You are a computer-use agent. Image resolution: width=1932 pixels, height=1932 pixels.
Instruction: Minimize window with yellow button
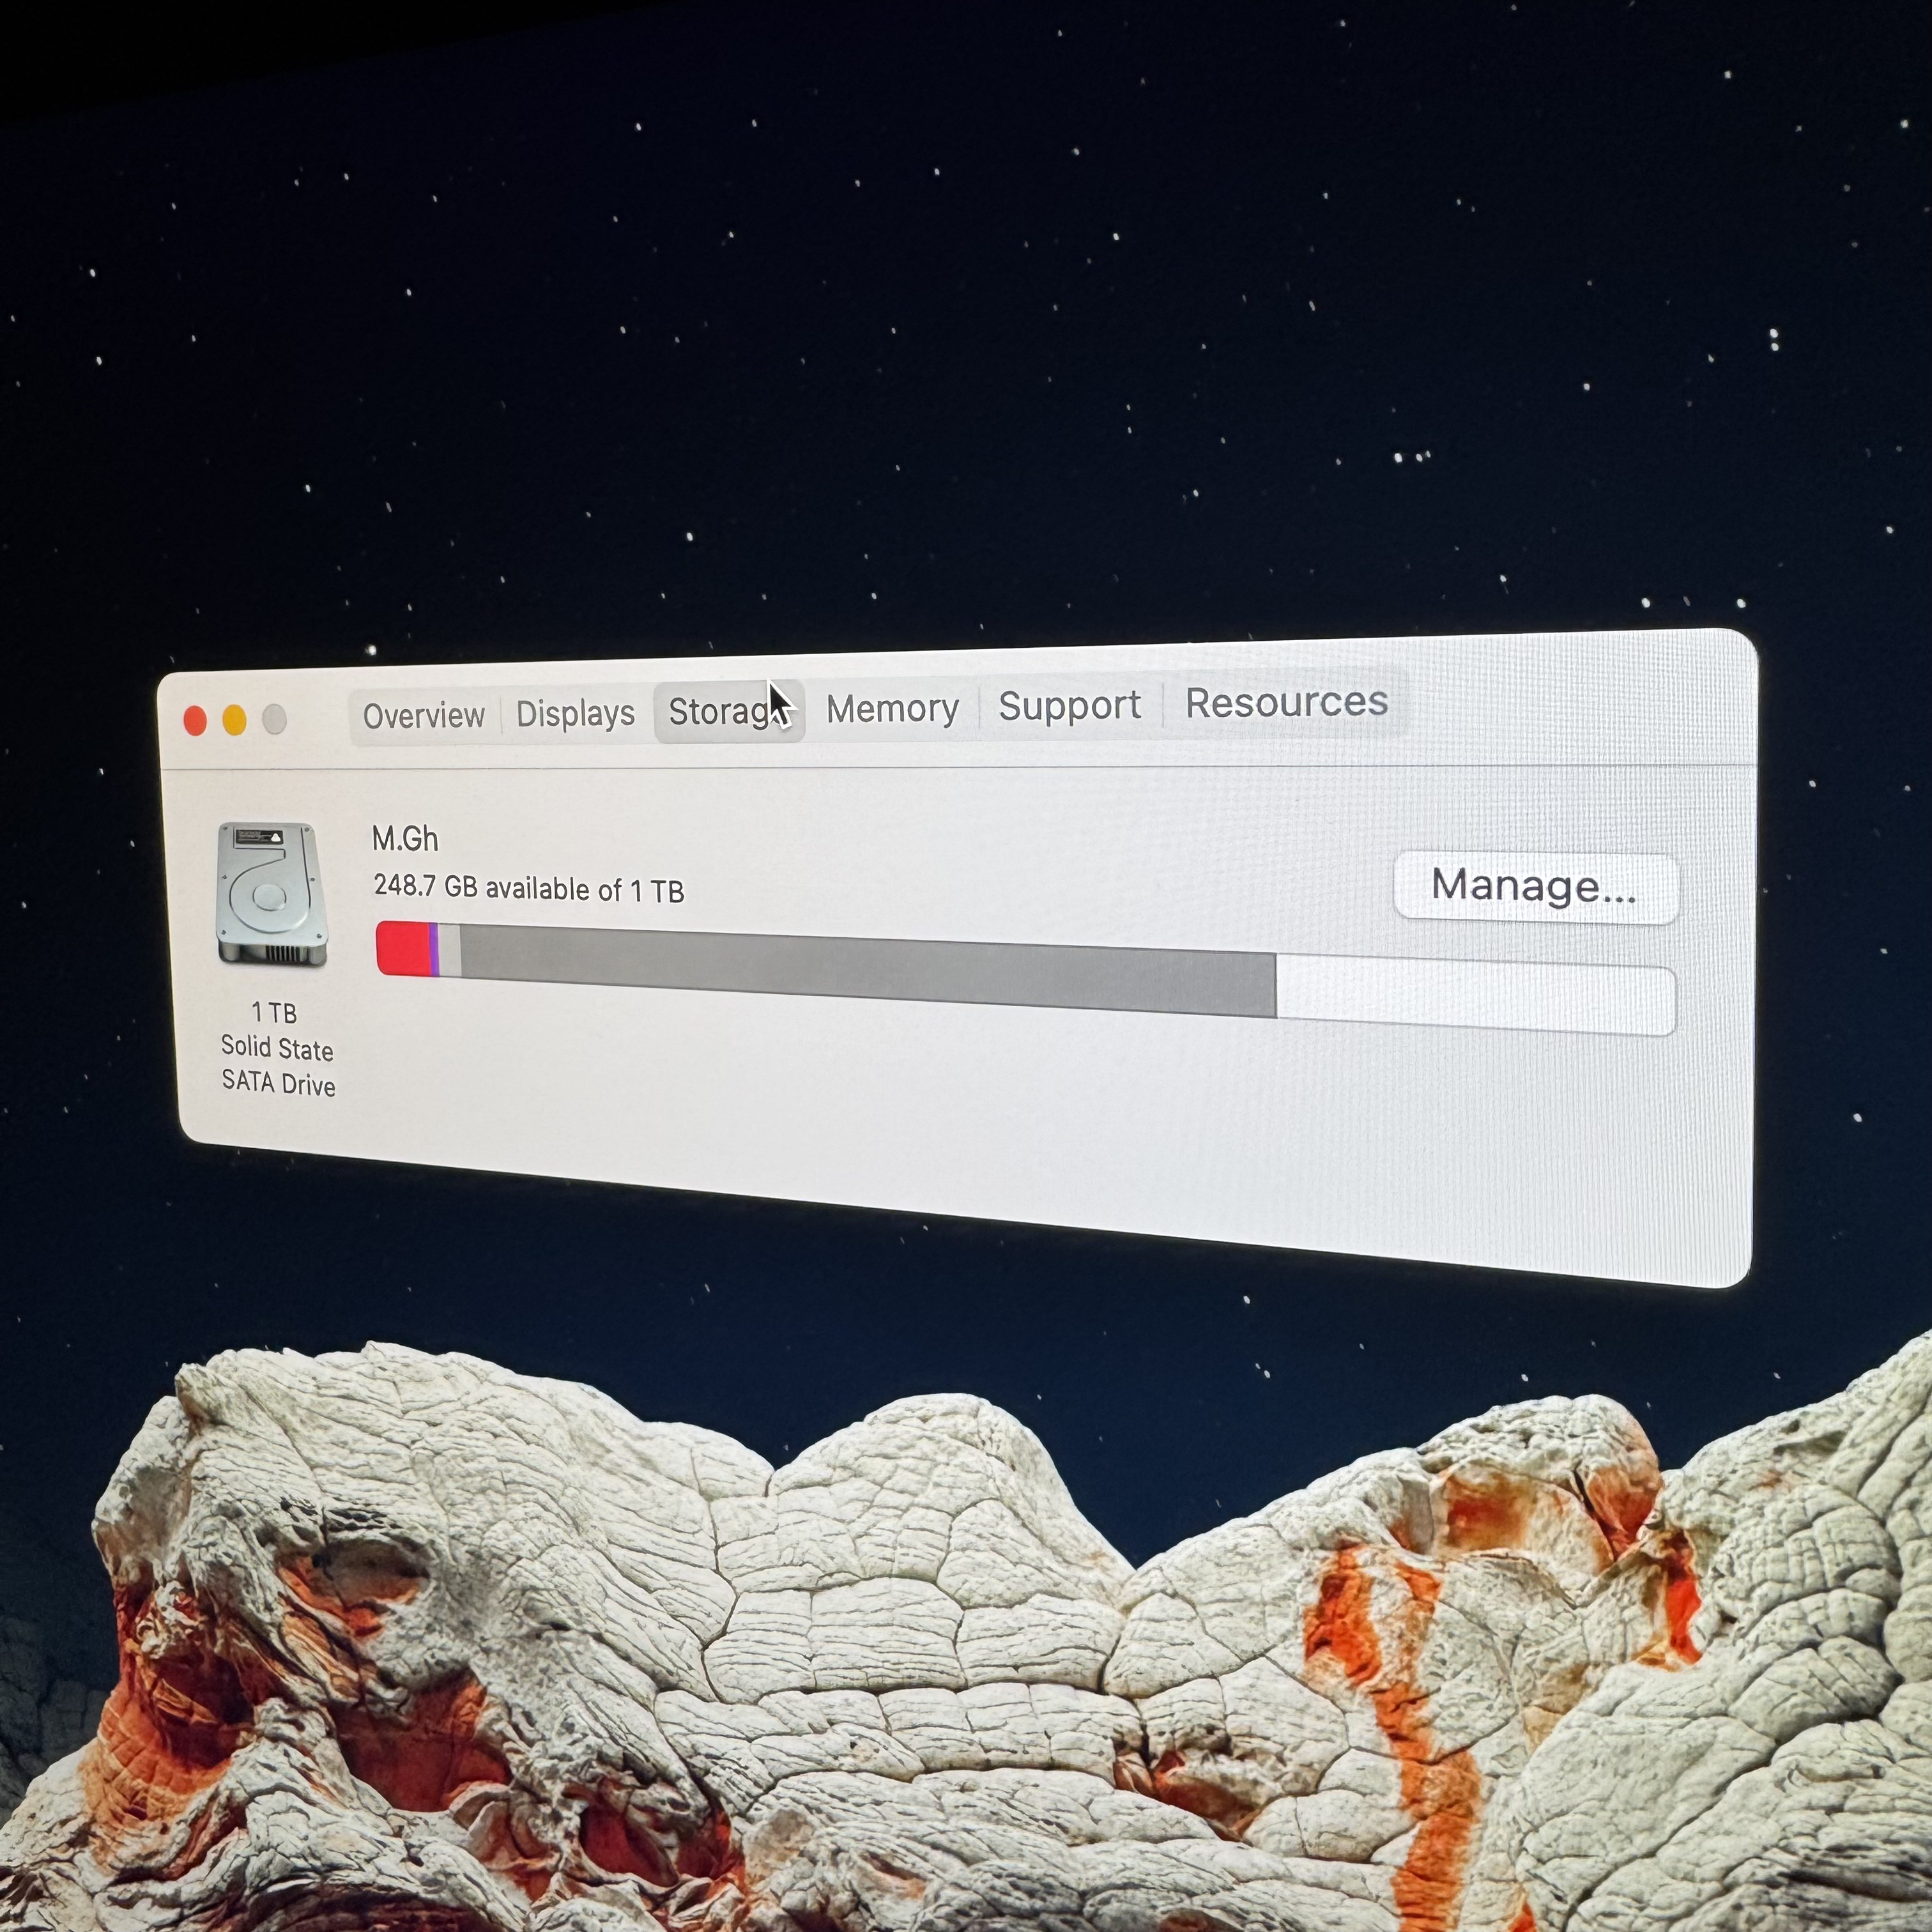pyautogui.click(x=235, y=720)
